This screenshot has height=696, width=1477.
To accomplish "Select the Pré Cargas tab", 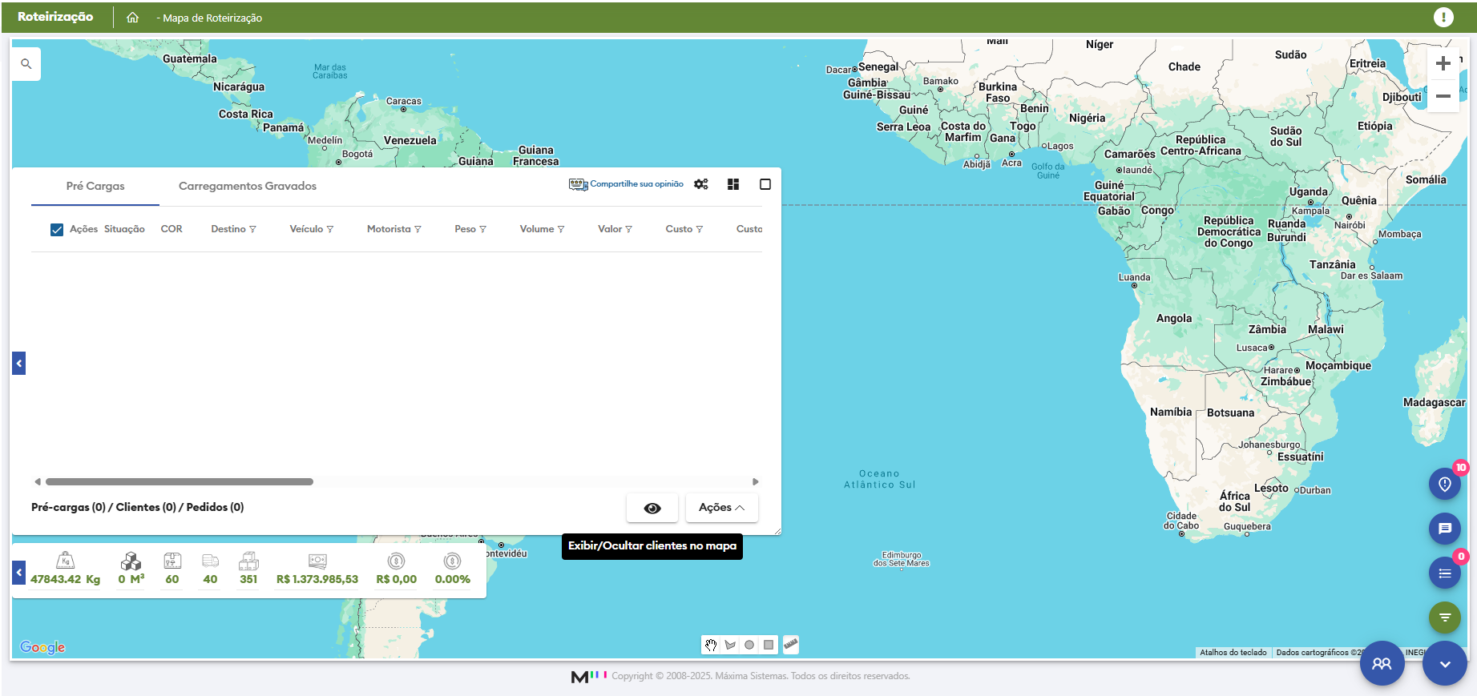I will [x=95, y=186].
